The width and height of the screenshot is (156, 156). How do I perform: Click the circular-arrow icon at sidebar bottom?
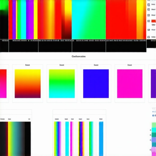pyautogui.click(x=149, y=37)
